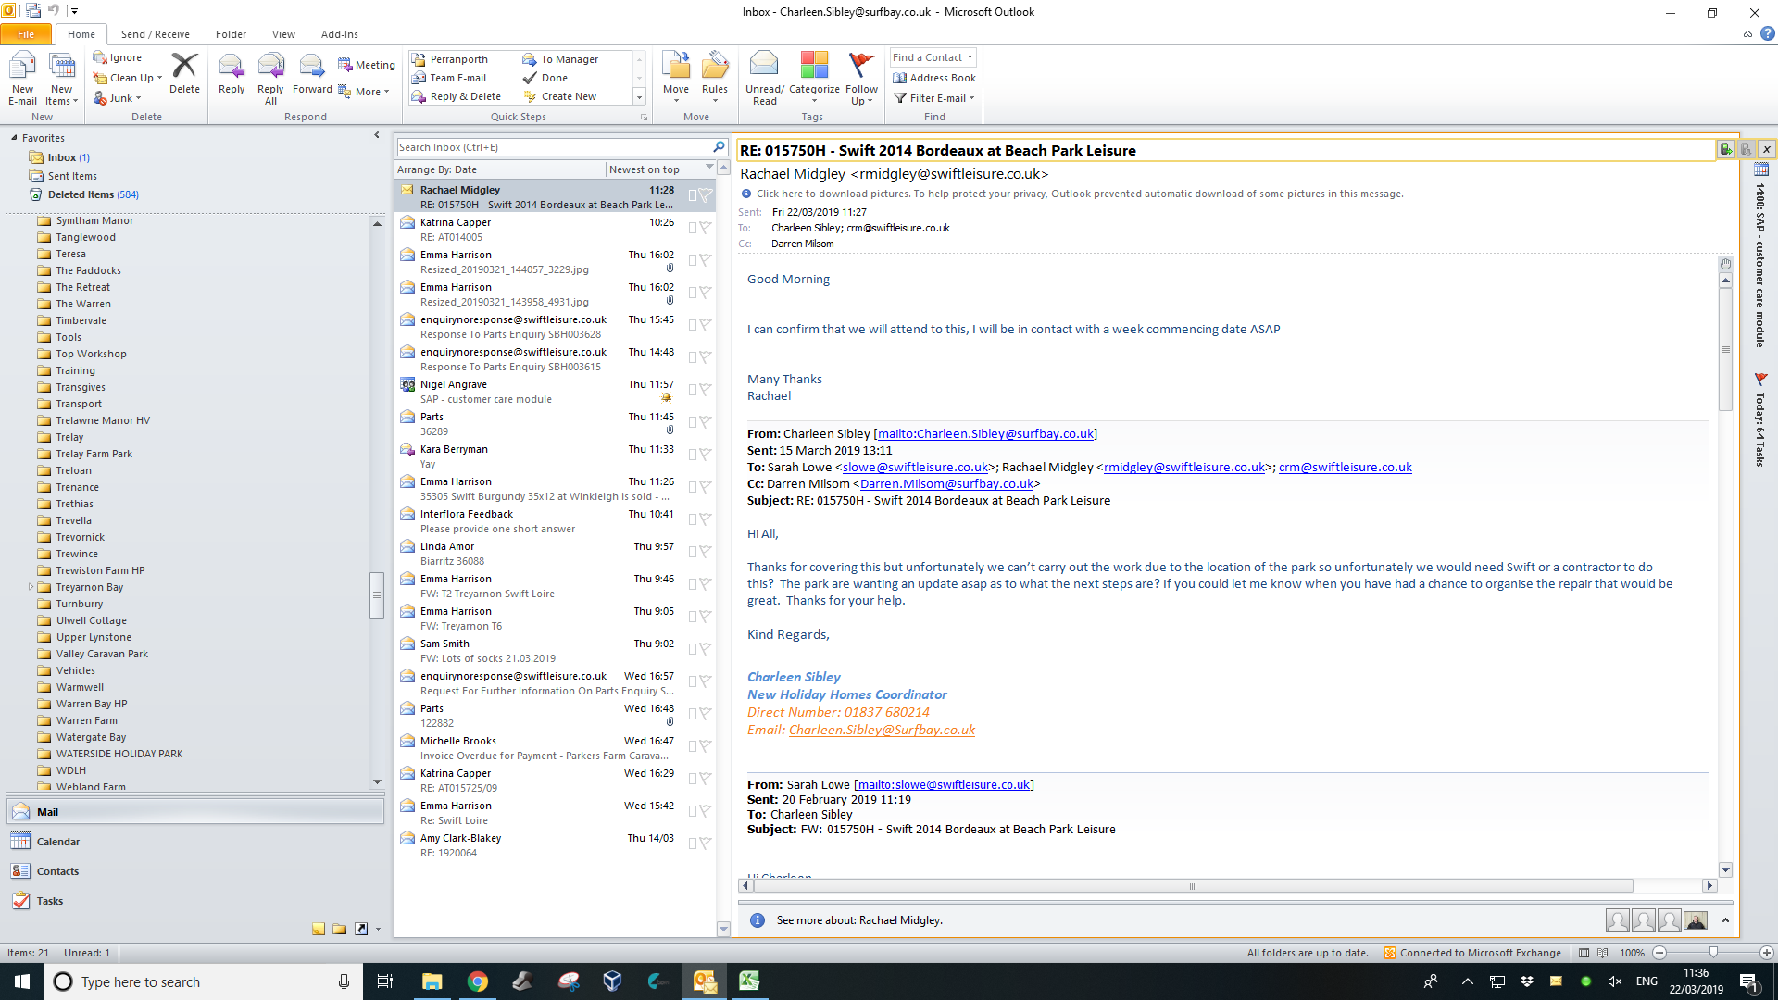Open Calendar in navigation pane

[x=57, y=842]
